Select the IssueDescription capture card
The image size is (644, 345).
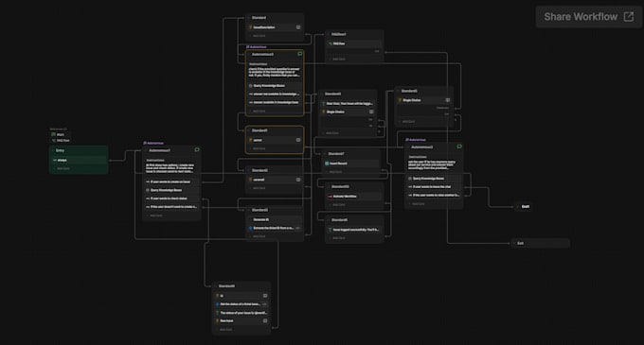point(275,27)
